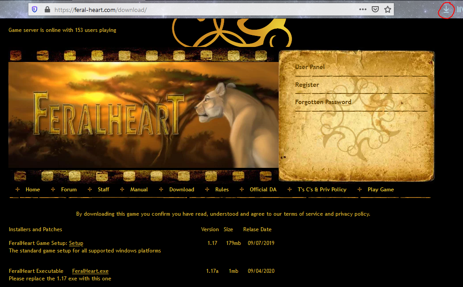Click the Register link
Screen dimensions: 463x287
[x=307, y=85]
